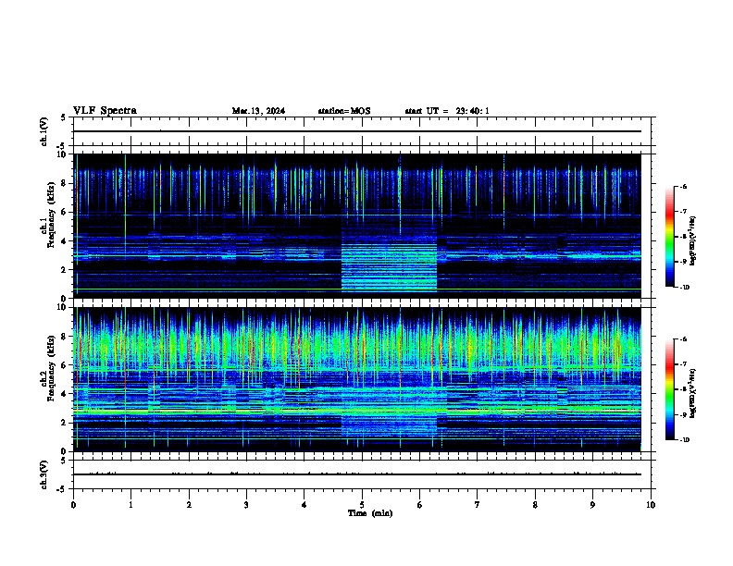This screenshot has height=566, width=733.
Task: Click the '-5' tick label of ch.3(V) axis
Action: click(62, 489)
